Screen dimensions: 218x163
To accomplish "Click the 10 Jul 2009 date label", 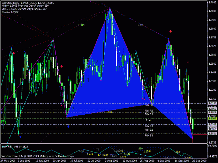I will (x=76, y=161).
